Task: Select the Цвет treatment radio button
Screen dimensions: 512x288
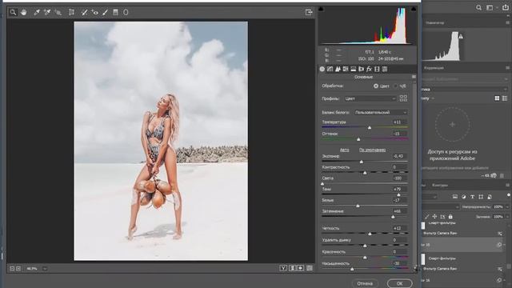Action: (376, 86)
